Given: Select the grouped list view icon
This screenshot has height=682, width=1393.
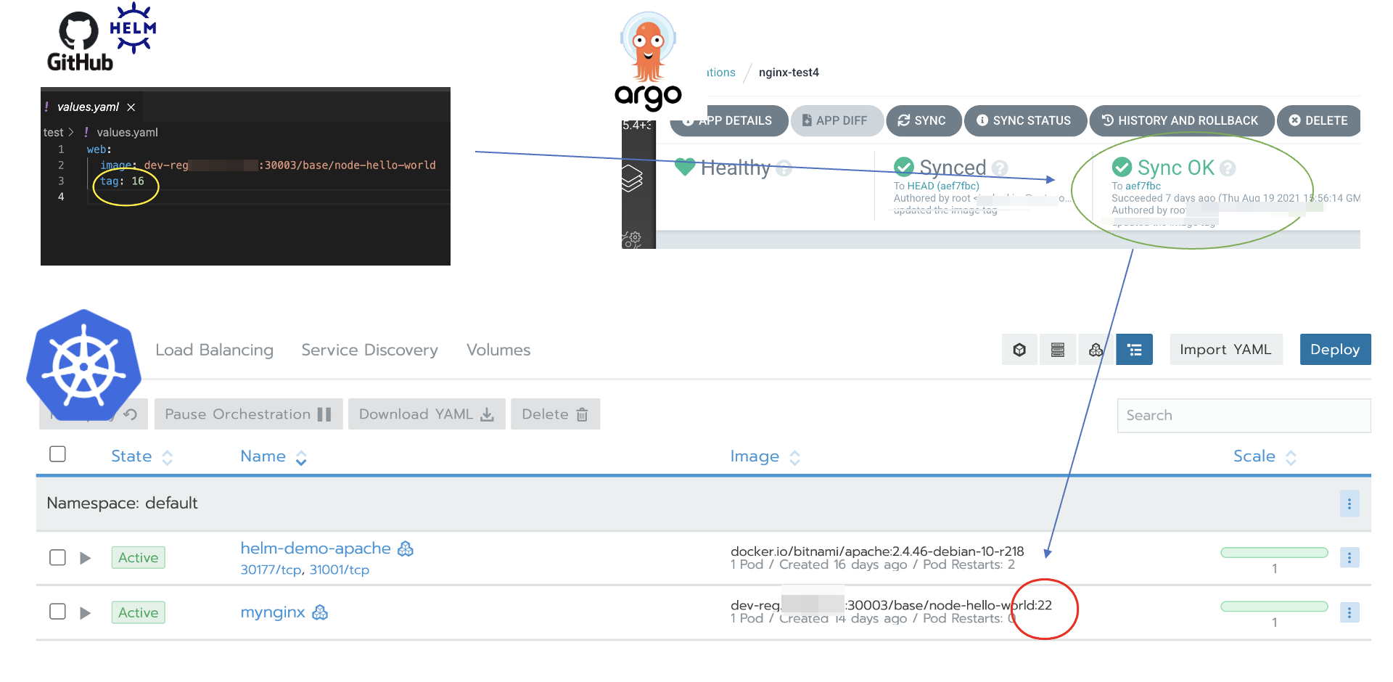Looking at the screenshot, I should click(1135, 350).
